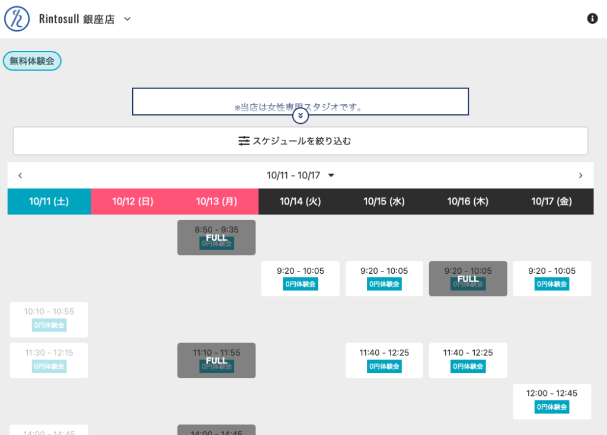Go to next week with right arrow
This screenshot has height=435, width=607.
[x=580, y=175]
